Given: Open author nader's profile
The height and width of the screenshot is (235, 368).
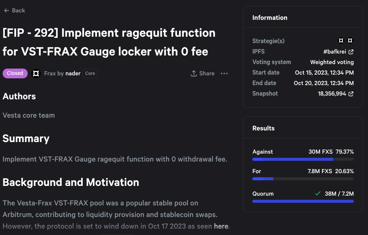Looking at the screenshot, I should coord(73,73).
